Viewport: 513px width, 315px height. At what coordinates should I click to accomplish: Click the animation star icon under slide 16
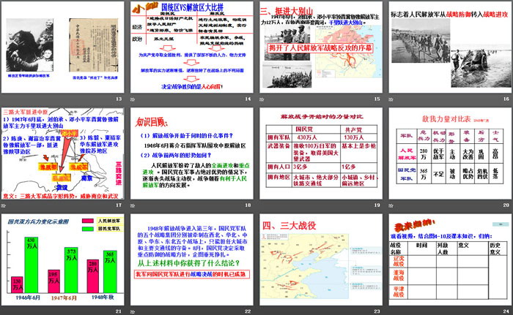point(391,99)
